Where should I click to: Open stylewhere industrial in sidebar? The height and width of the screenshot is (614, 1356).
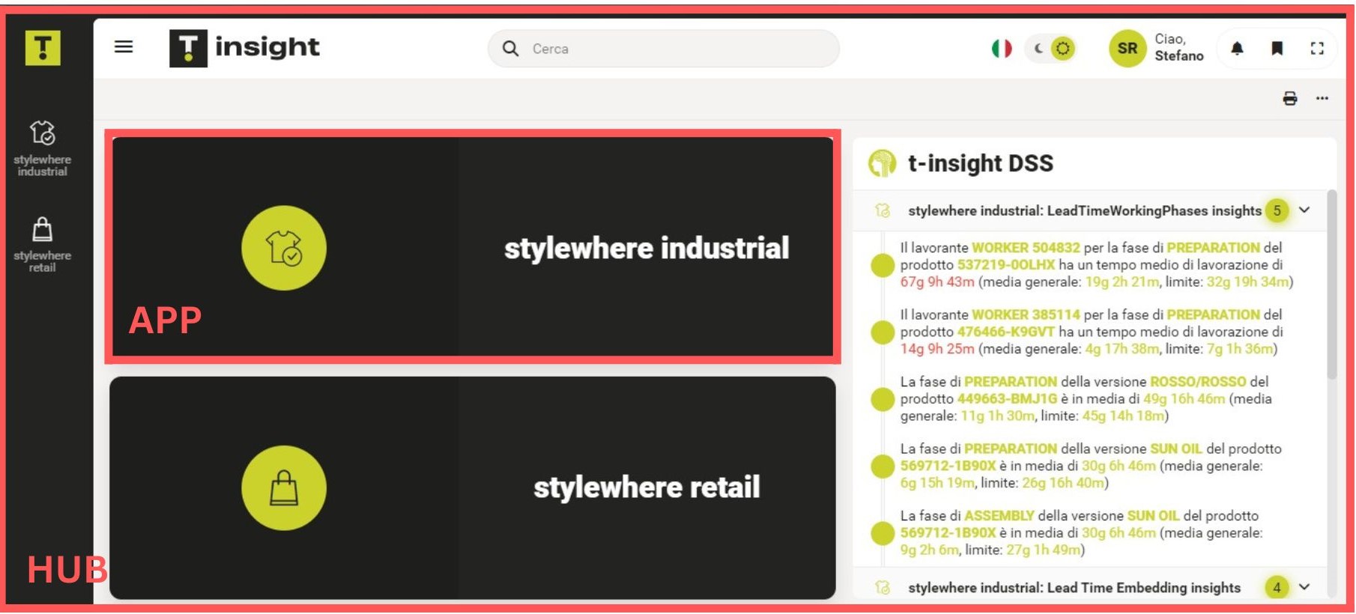tap(43, 148)
